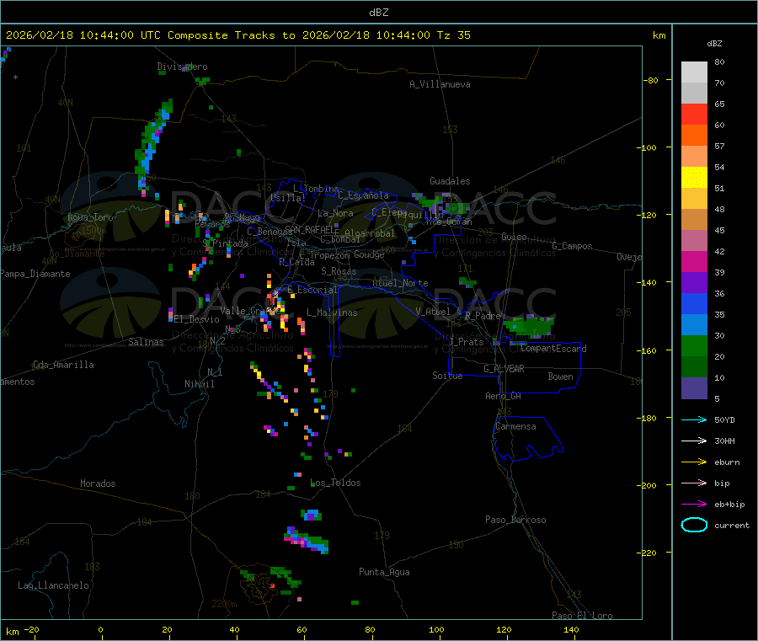758x641 pixels.
Task: Click the 'Punta_Agua' place label
Action: pyautogui.click(x=384, y=572)
